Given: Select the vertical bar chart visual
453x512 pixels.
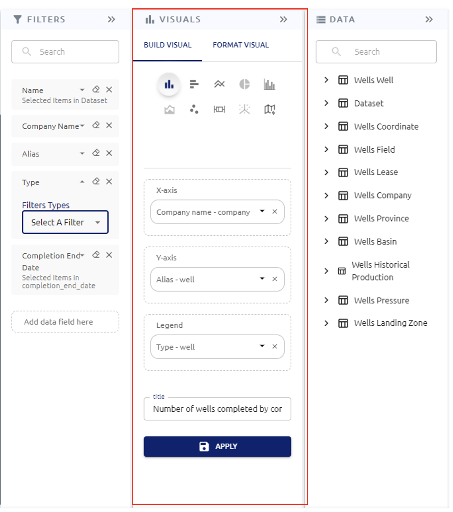Looking at the screenshot, I should (169, 84).
